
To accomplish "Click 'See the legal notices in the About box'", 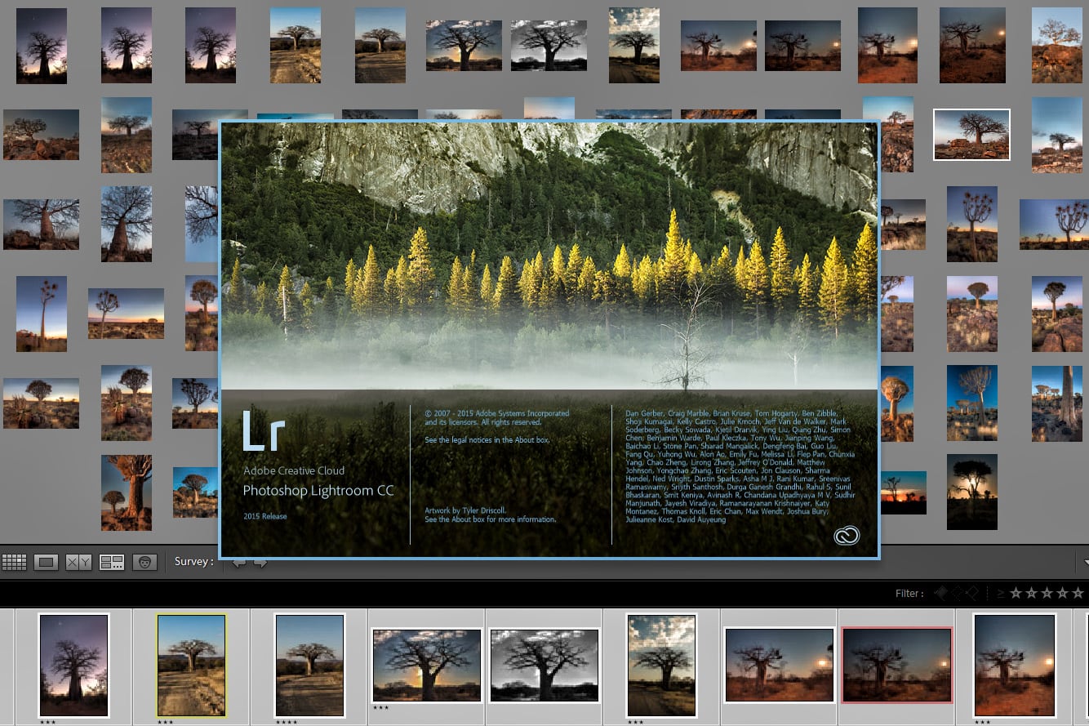I will point(487,440).
